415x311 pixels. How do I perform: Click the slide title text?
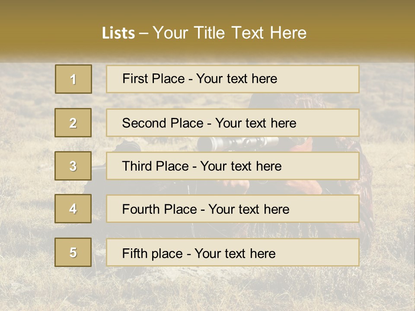coord(204,33)
